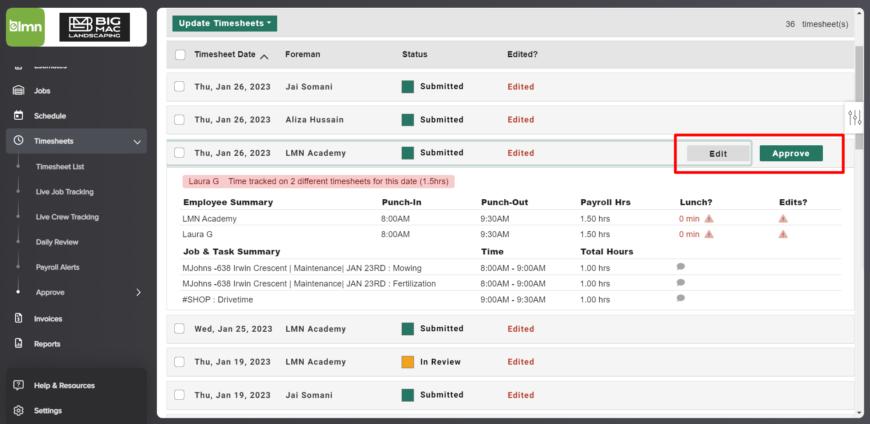Screen dimensions: 870x424
Task: Check LMN Academy Jan 19 timesheet
Action: 179,362
